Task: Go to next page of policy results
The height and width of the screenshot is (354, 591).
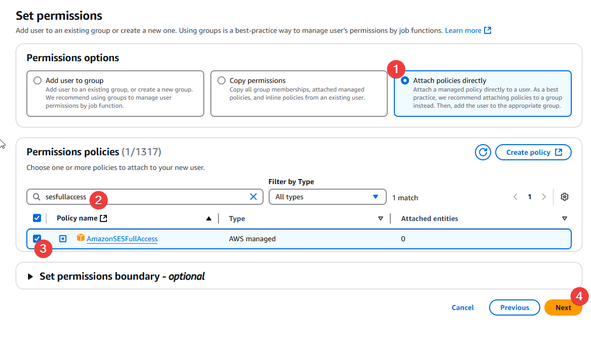Action: [544, 197]
